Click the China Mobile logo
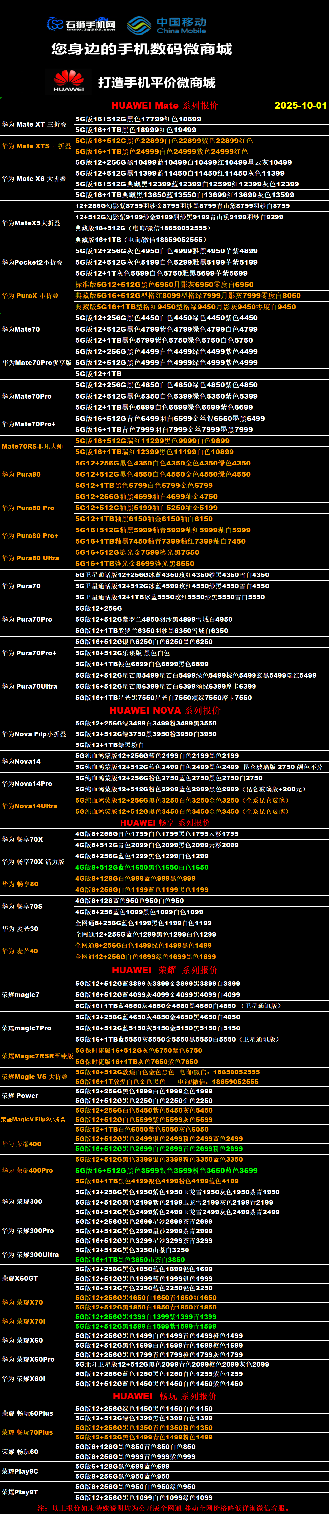Image resolution: width=330 pixels, height=1514 pixels. 167,25
